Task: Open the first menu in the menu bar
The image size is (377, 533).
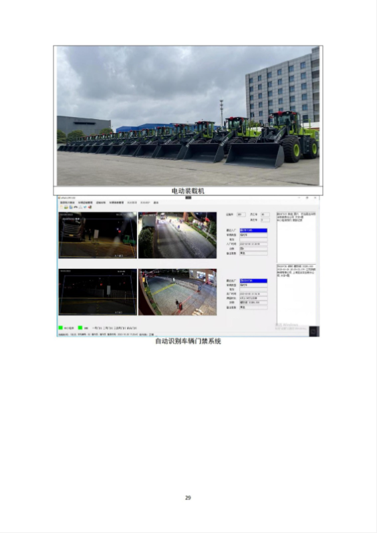Action: point(68,203)
